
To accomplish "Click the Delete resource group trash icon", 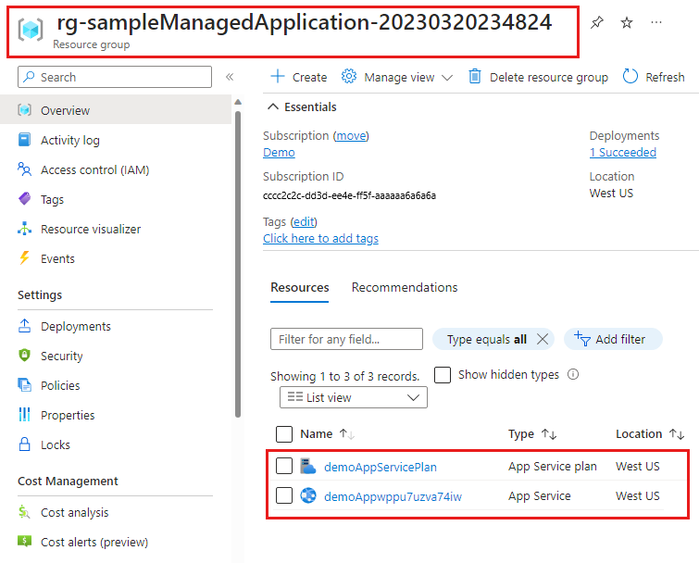I will [x=475, y=77].
